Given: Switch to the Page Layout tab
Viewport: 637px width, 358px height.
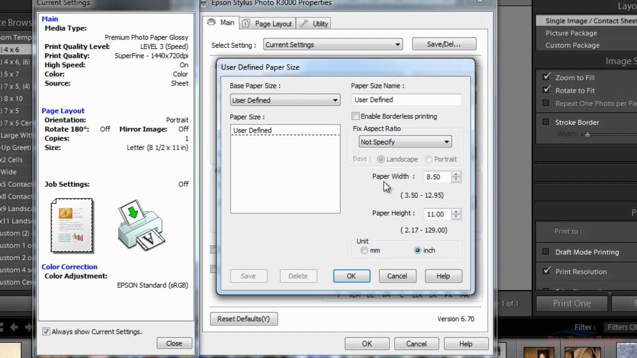Looking at the screenshot, I should [267, 23].
